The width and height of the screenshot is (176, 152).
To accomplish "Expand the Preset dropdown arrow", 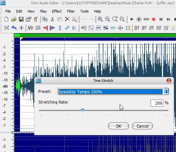I will (x=166, y=91).
